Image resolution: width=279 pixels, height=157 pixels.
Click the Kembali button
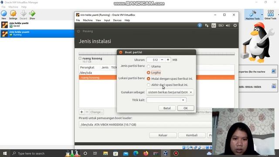pyautogui.click(x=192, y=135)
